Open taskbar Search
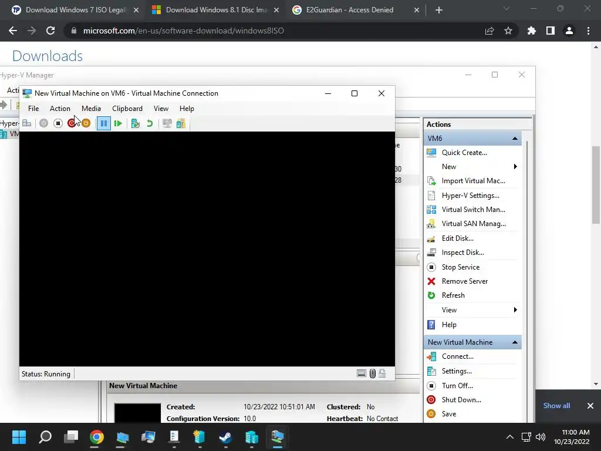 pyautogui.click(x=45, y=437)
